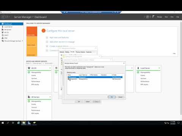
Task: Click OK in the Multiple Names Found dialog
Action: 111,97
